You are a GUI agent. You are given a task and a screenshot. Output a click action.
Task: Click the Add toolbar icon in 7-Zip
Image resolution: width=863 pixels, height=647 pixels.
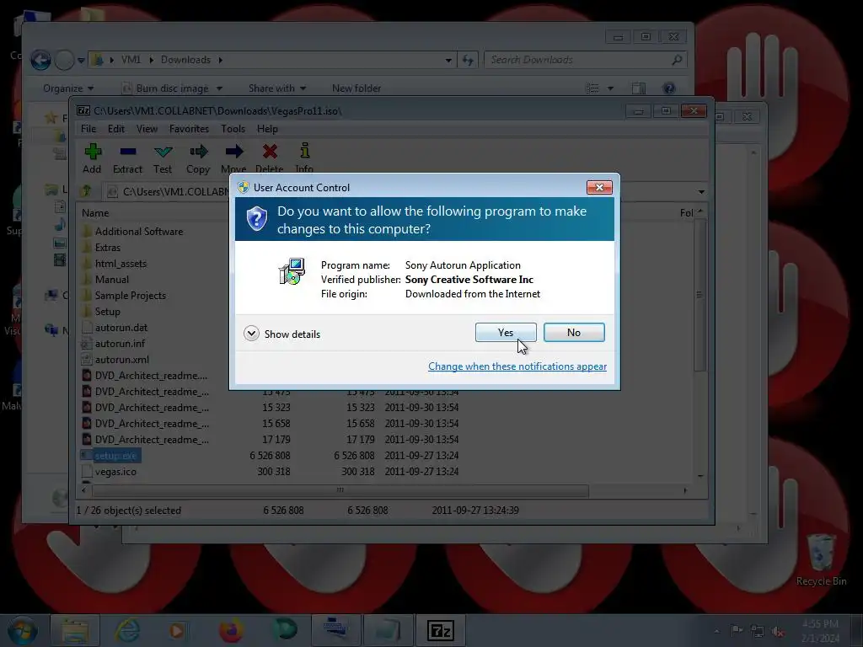click(x=93, y=159)
